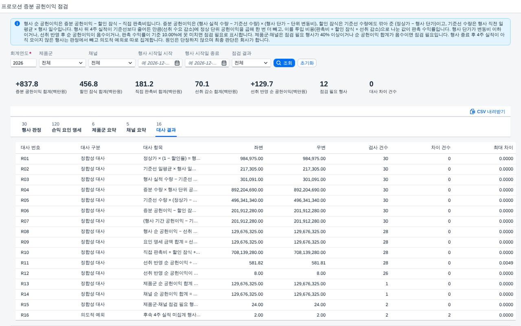Click the 우변 column header
Viewport: 521px width, 326px height.
(321, 148)
